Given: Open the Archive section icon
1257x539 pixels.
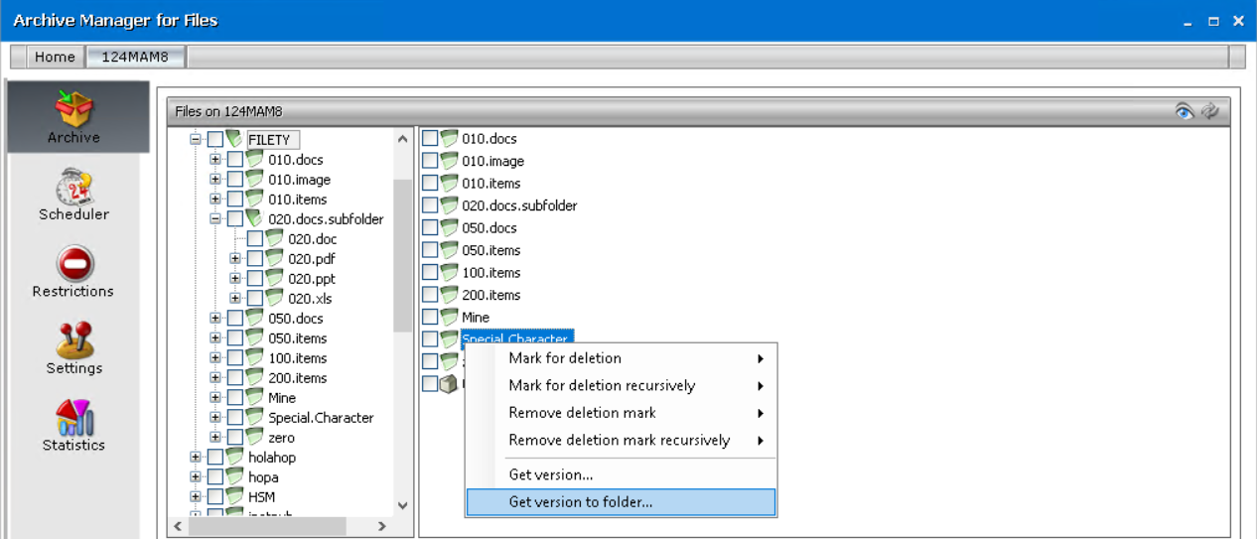Looking at the screenshot, I should pyautogui.click(x=74, y=108).
